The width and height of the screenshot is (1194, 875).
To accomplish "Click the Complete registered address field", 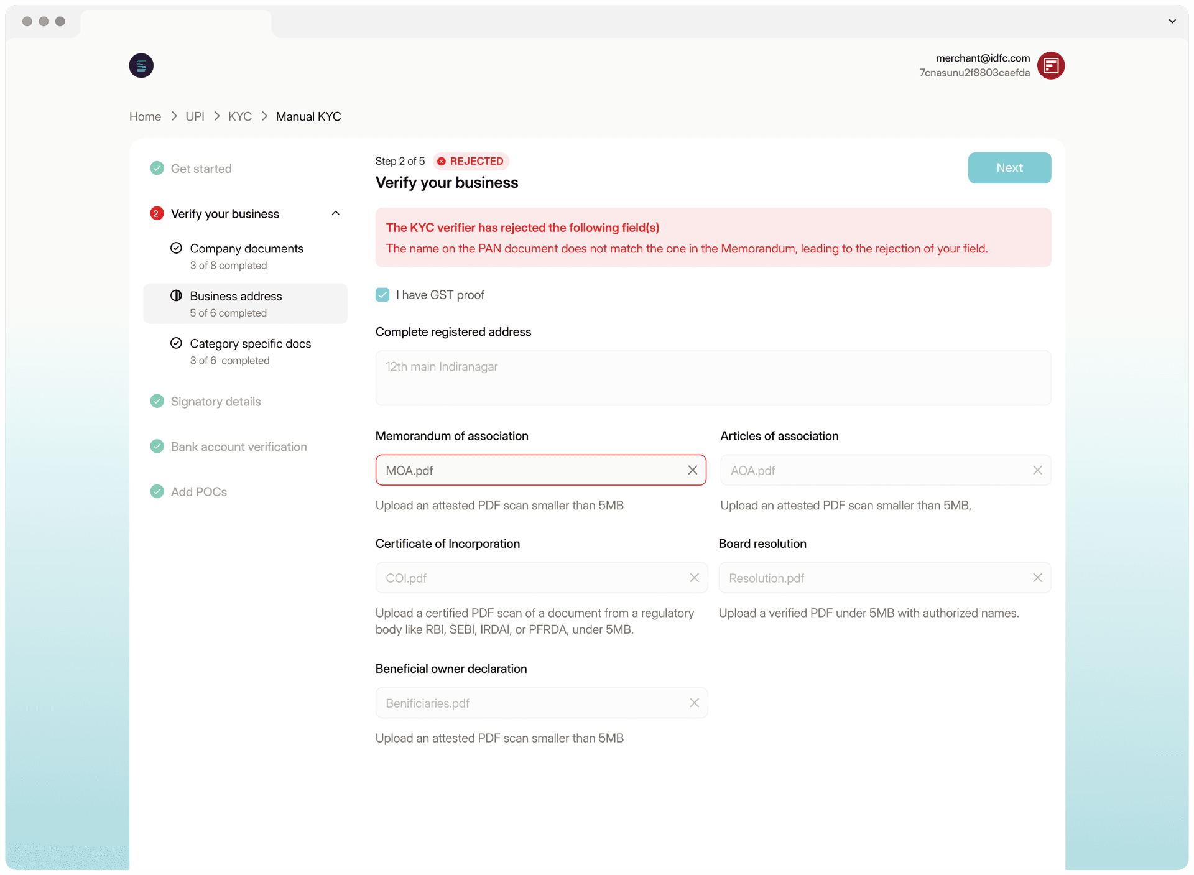I will point(713,378).
